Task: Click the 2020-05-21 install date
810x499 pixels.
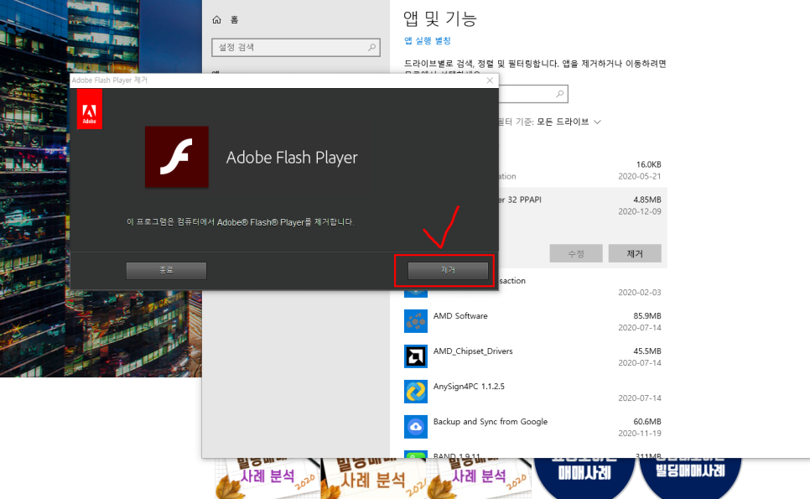Action: [640, 176]
